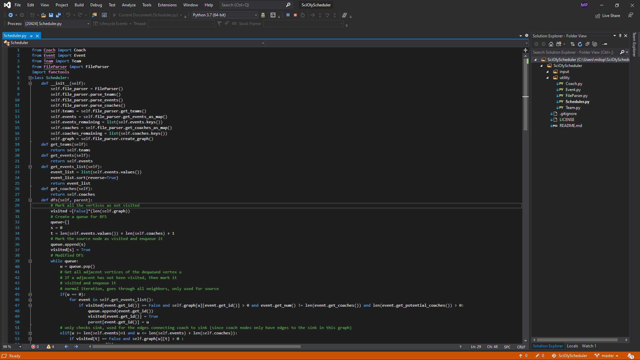Toggle pin on Scheduler.py tab
640x360 pixels.
31,36
